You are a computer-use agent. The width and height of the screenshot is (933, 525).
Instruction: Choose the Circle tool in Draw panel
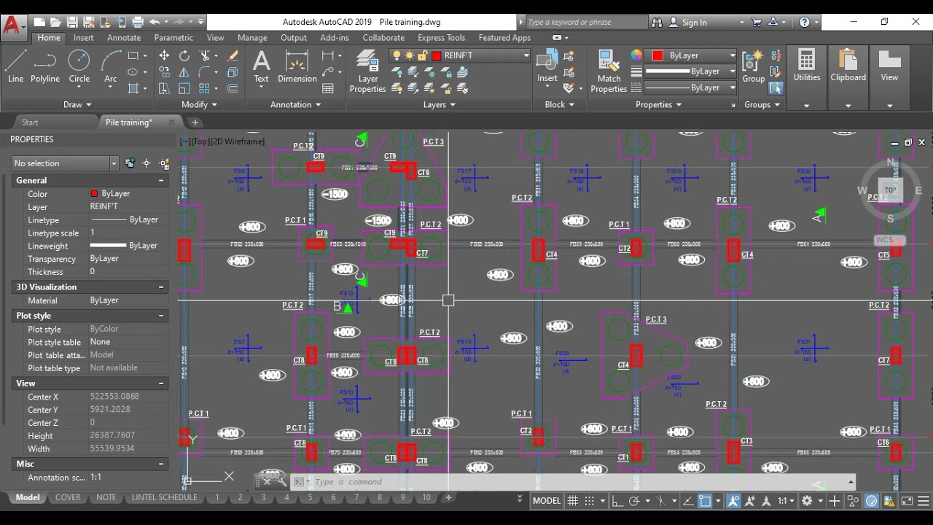[x=79, y=66]
